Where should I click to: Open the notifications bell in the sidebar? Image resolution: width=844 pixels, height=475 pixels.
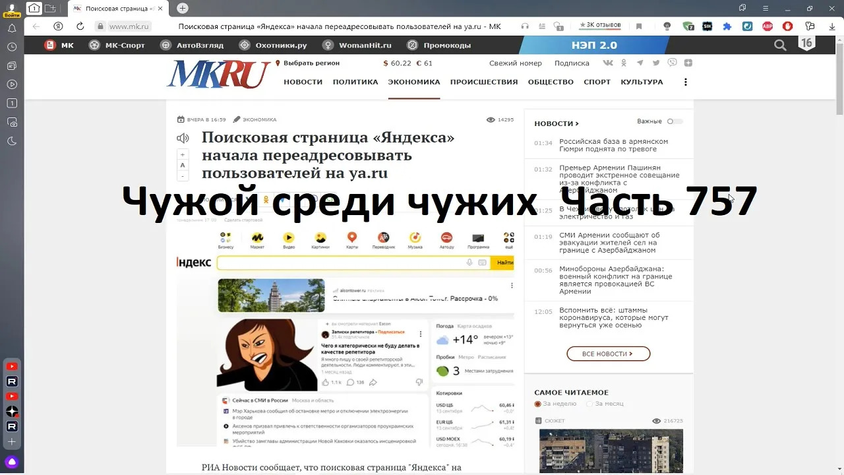(x=12, y=28)
